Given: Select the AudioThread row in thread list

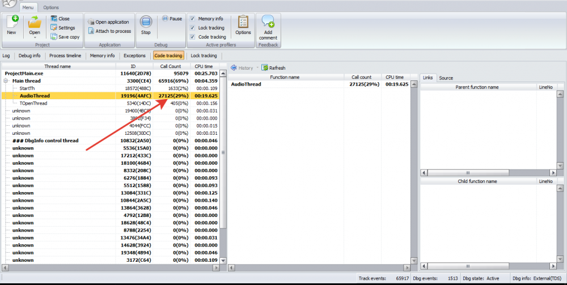Looking at the screenshot, I should click(x=111, y=96).
